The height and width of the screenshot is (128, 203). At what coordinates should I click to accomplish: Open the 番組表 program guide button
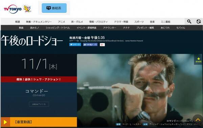54,8
